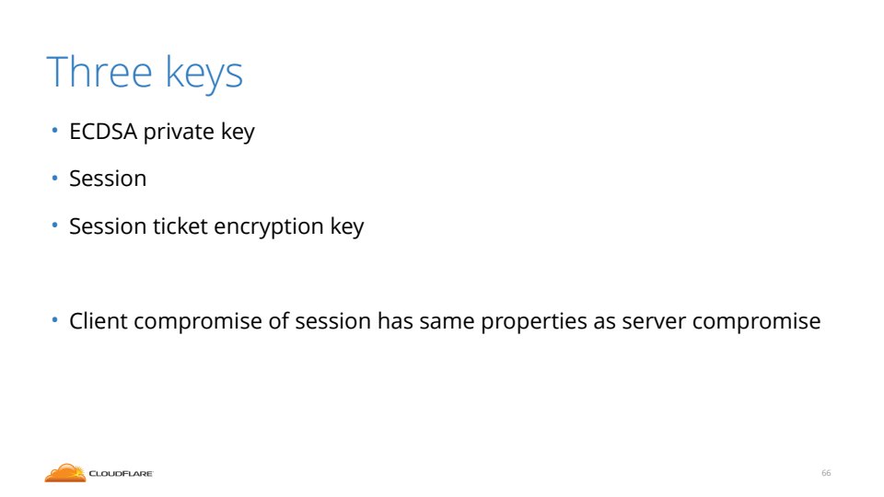Click the bullet dot before "ECDSA private key"
The height and width of the screenshot is (497, 884).
click(54, 131)
